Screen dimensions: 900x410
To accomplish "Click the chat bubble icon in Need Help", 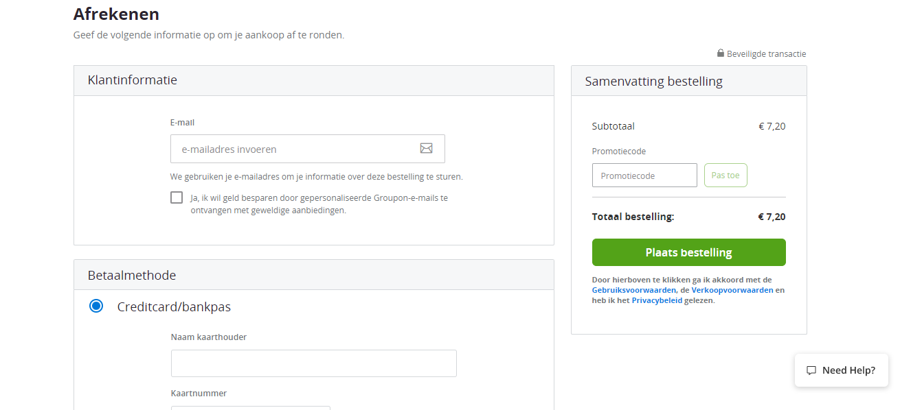I will coord(811,370).
